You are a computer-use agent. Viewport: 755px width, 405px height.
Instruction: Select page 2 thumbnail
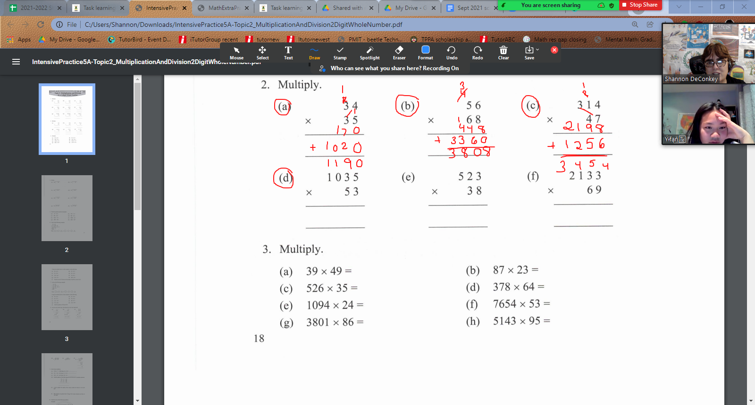coord(67,208)
